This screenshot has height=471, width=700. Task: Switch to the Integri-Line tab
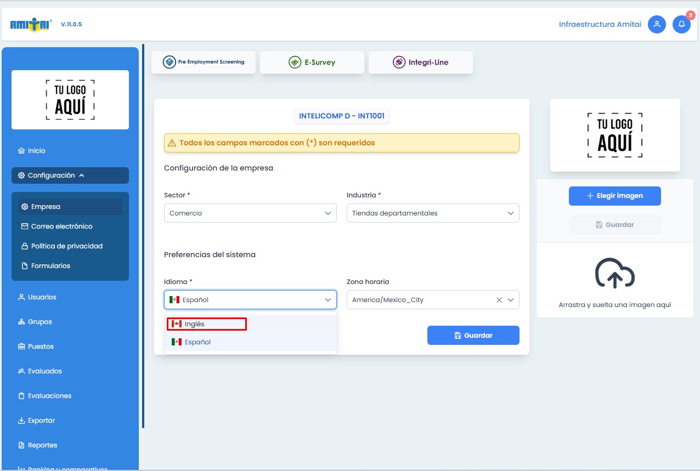coord(420,63)
